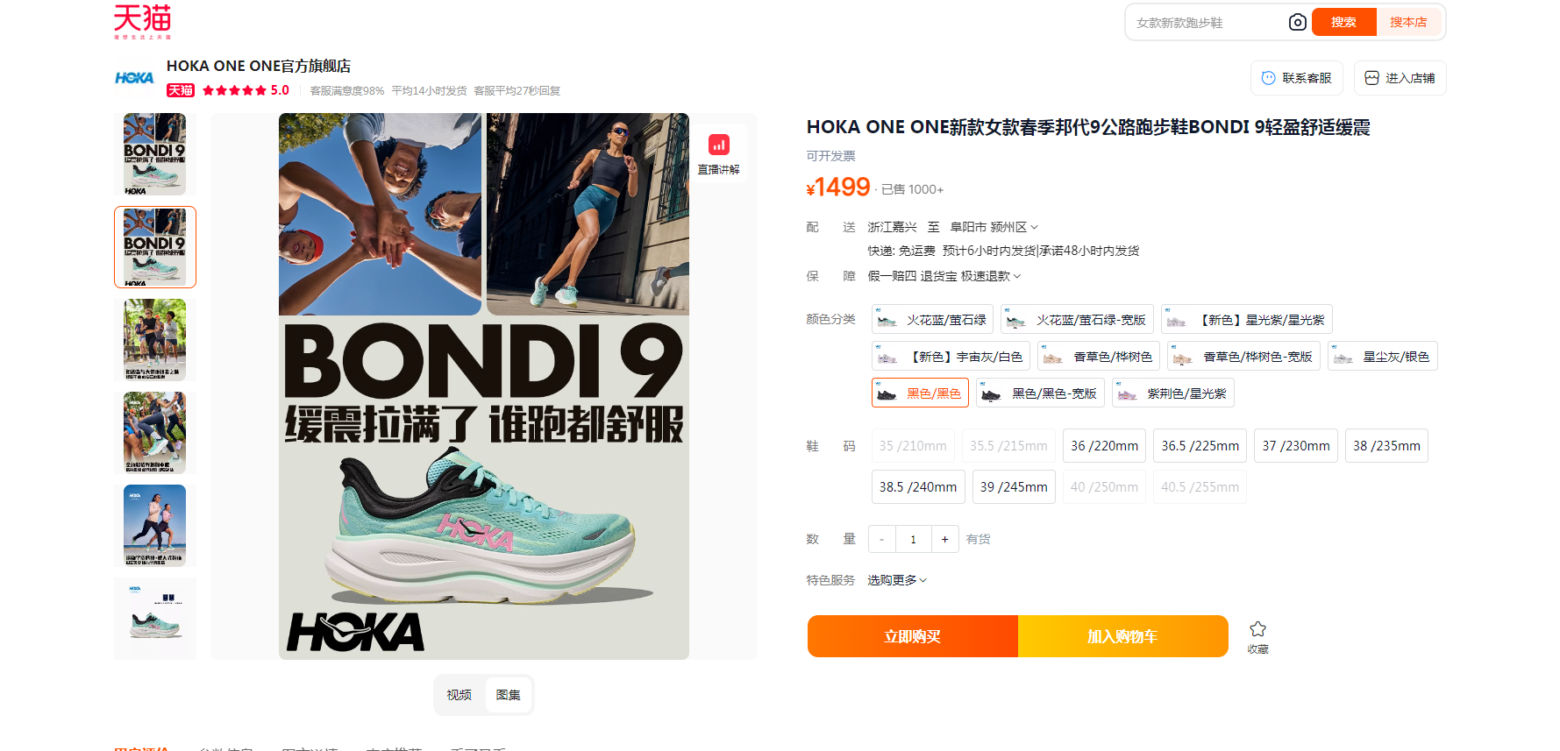The height and width of the screenshot is (751, 1560).
Task: Click the HOKA store logo
Action: (134, 78)
